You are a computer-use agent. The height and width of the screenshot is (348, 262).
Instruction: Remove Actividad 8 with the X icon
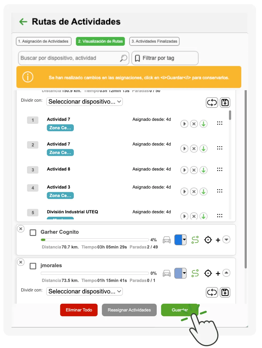click(194, 170)
